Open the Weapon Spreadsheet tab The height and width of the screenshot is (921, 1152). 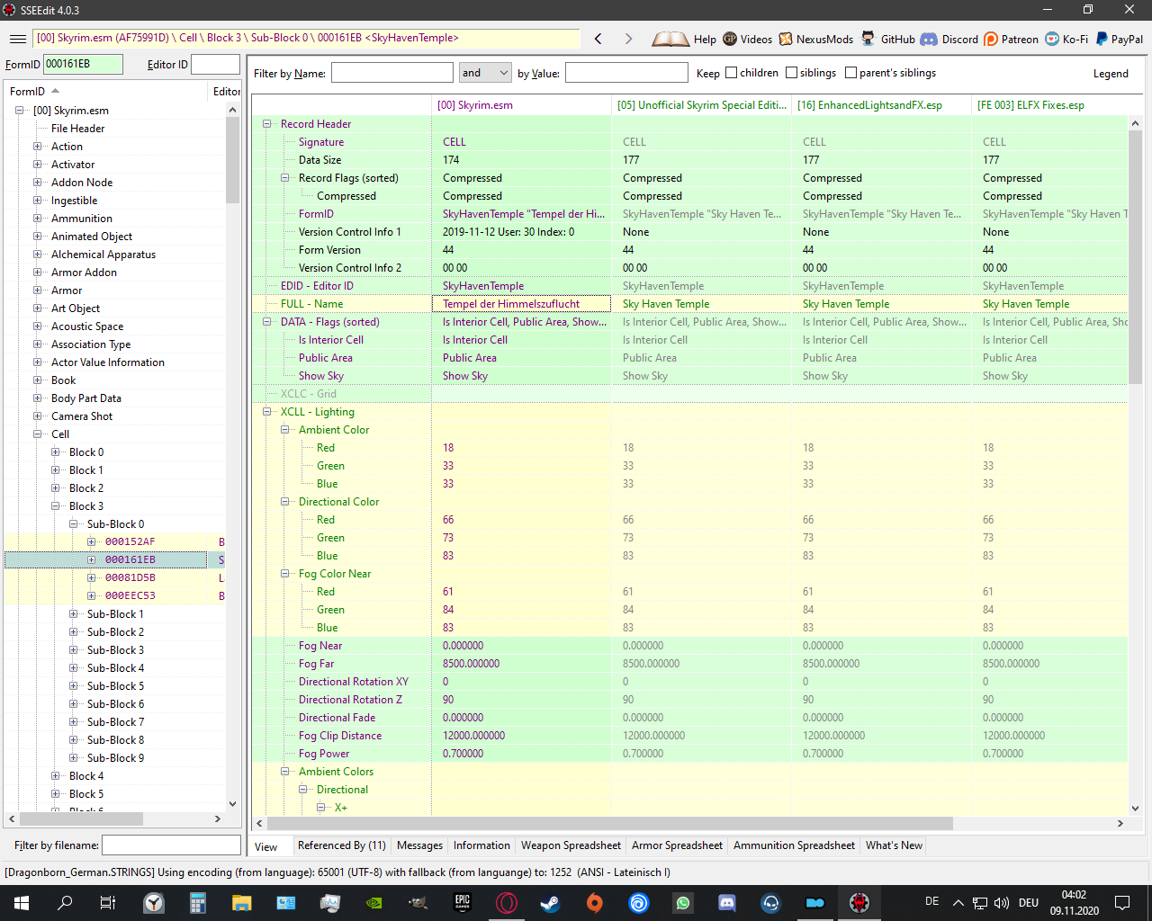pyautogui.click(x=571, y=845)
